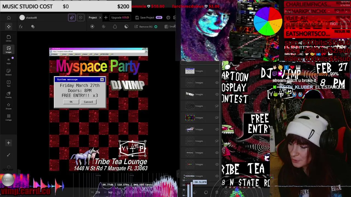Click the Myspace Party title on canvas

click(98, 66)
